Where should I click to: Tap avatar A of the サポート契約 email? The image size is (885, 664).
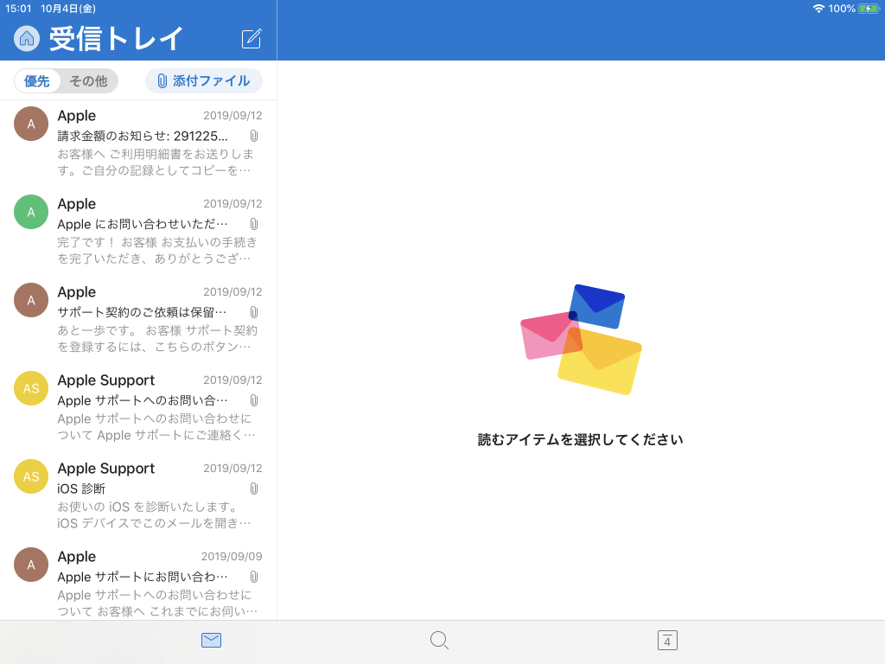31,300
